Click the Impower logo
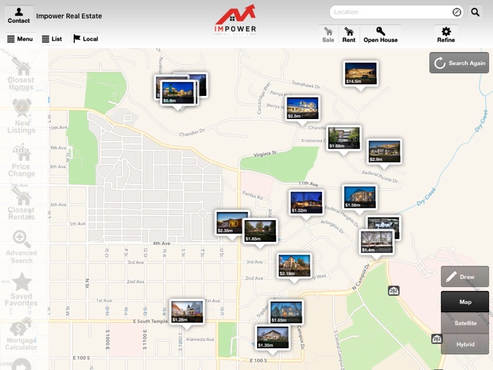Viewport: 493px width, 370px height. tap(235, 20)
